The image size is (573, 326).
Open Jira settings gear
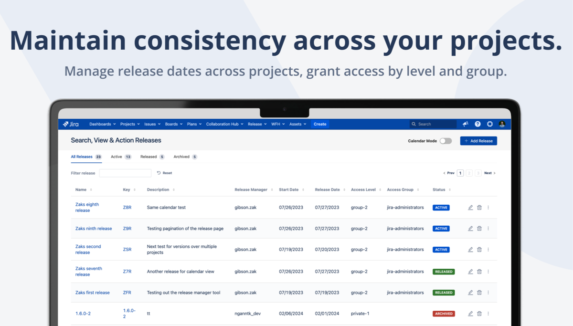(x=489, y=124)
